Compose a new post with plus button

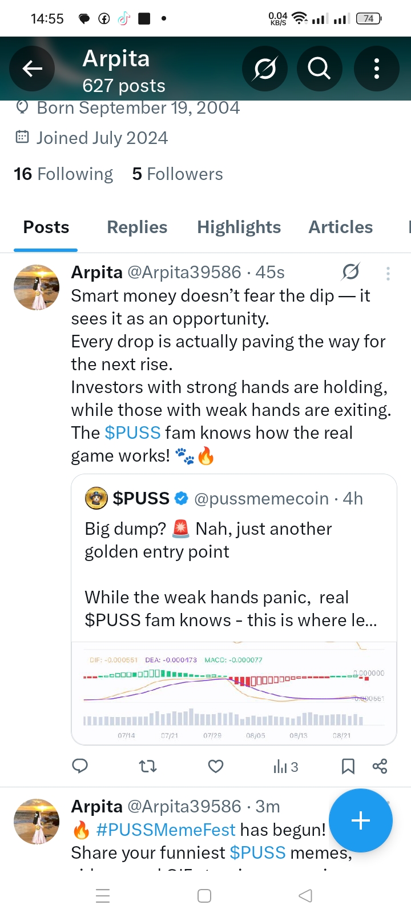pyautogui.click(x=361, y=820)
